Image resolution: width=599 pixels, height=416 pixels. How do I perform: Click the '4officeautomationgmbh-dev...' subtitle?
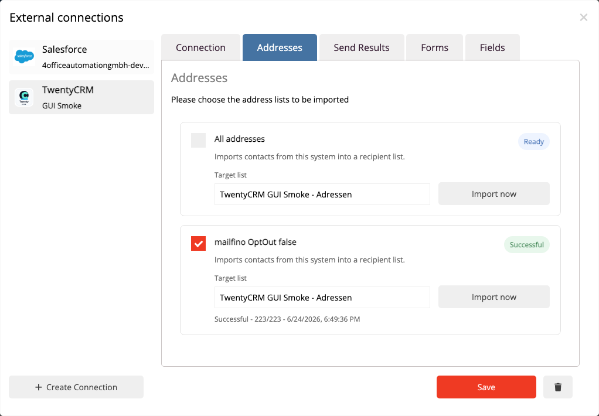(96, 65)
